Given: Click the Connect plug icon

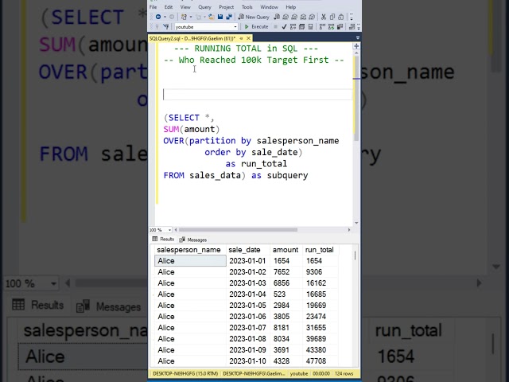Looking at the screenshot, I should point(157,26).
